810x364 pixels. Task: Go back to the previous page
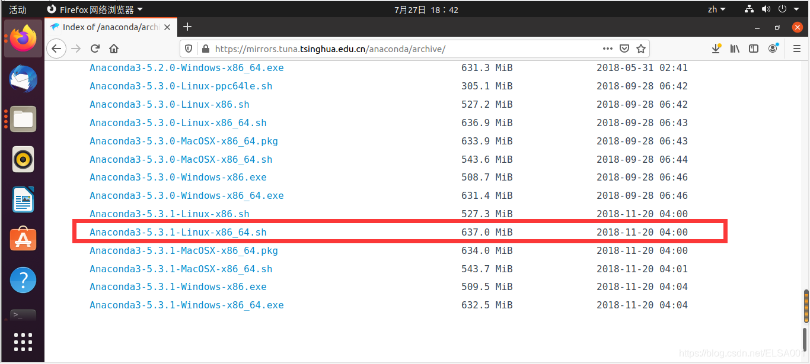pos(56,49)
